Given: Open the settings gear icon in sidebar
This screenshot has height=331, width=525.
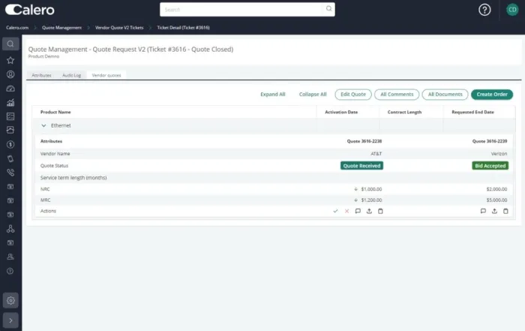Looking at the screenshot, I should [x=10, y=300].
